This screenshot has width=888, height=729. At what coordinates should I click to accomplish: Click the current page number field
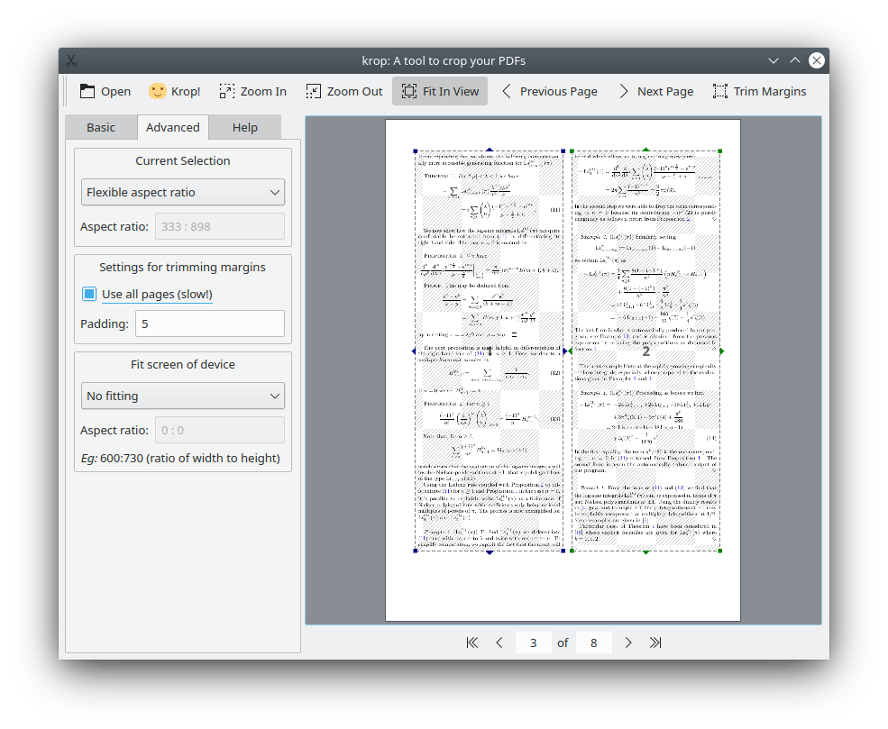tap(534, 642)
